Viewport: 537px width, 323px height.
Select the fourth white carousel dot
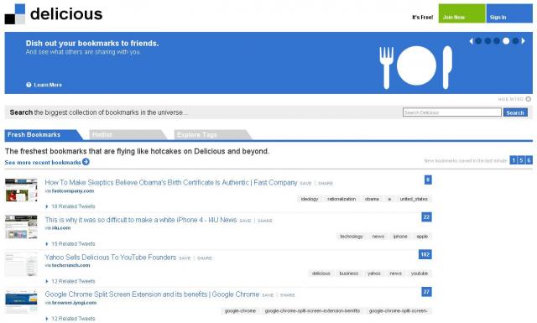click(506, 41)
